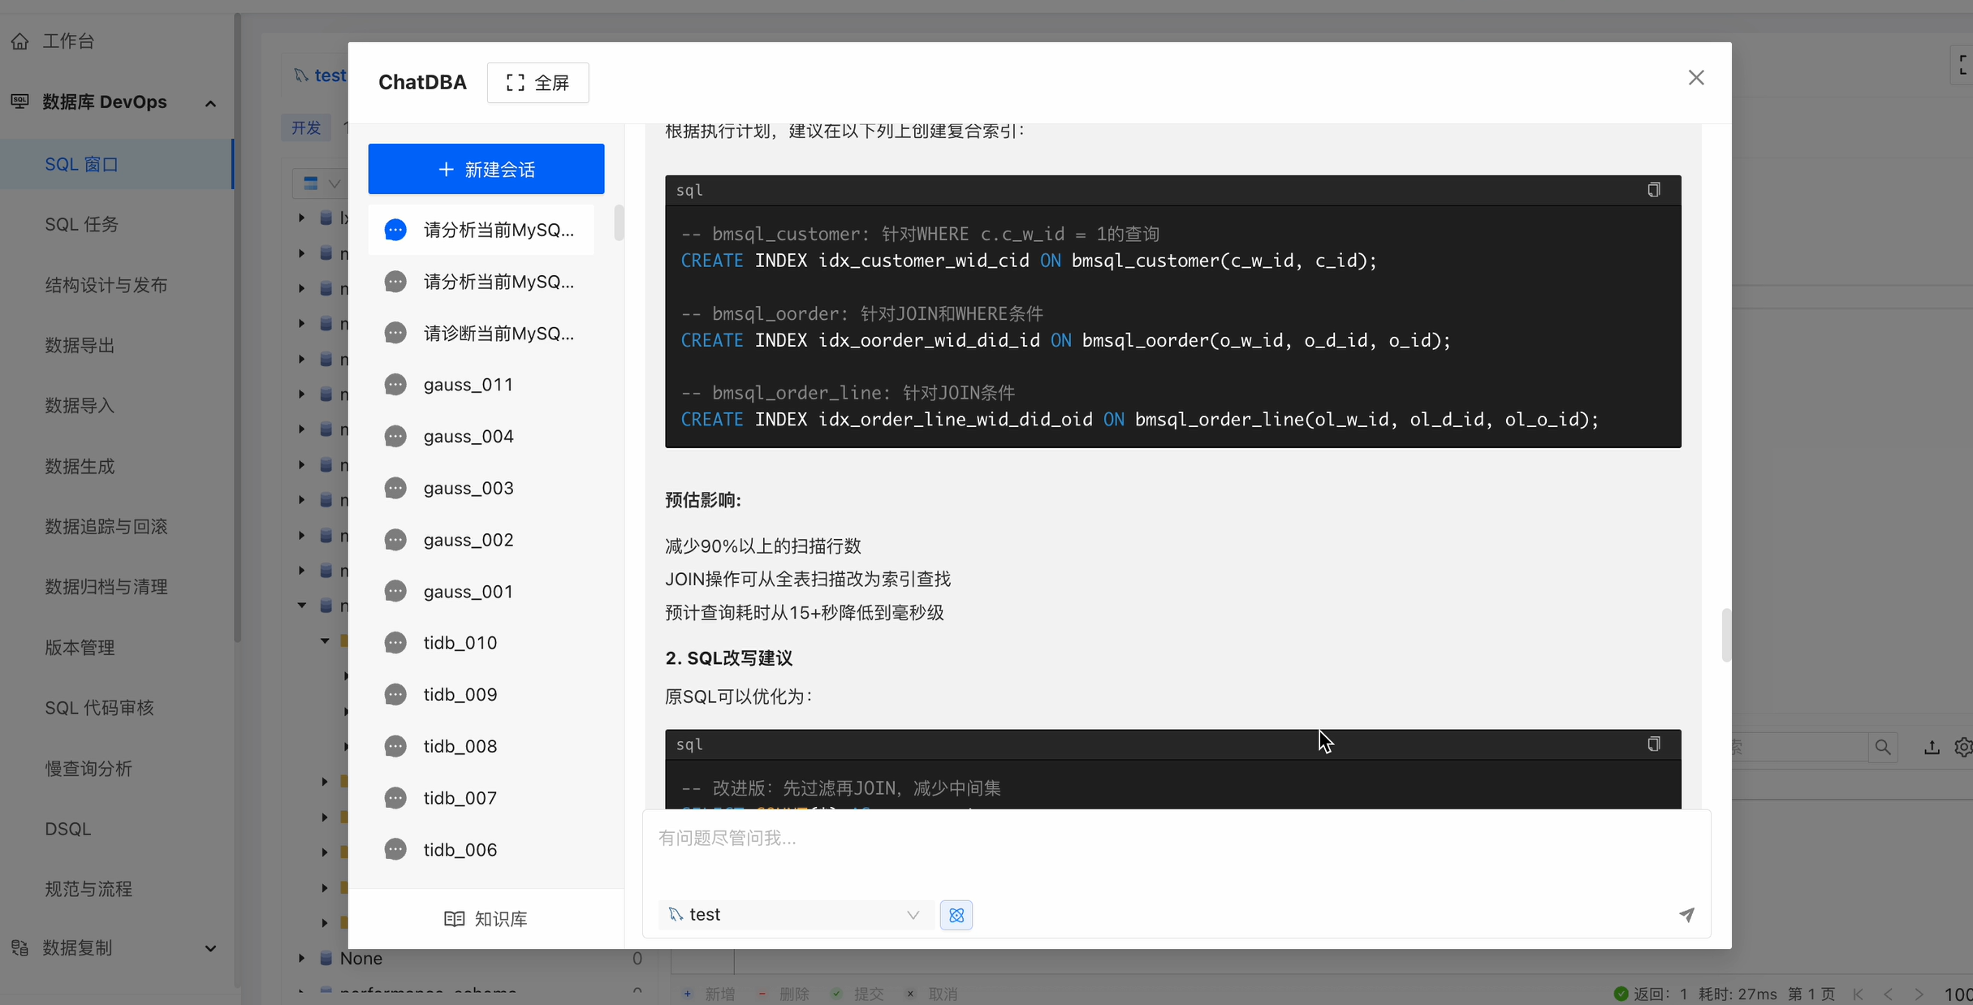Click the chat icon beside tidb_007
Viewport: 1973px width, 1005px height.
tap(395, 798)
